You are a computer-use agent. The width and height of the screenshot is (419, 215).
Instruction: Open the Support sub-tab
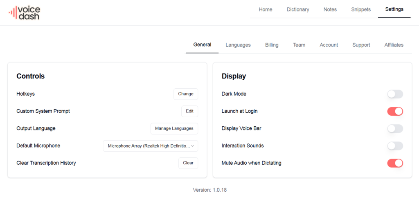click(361, 45)
